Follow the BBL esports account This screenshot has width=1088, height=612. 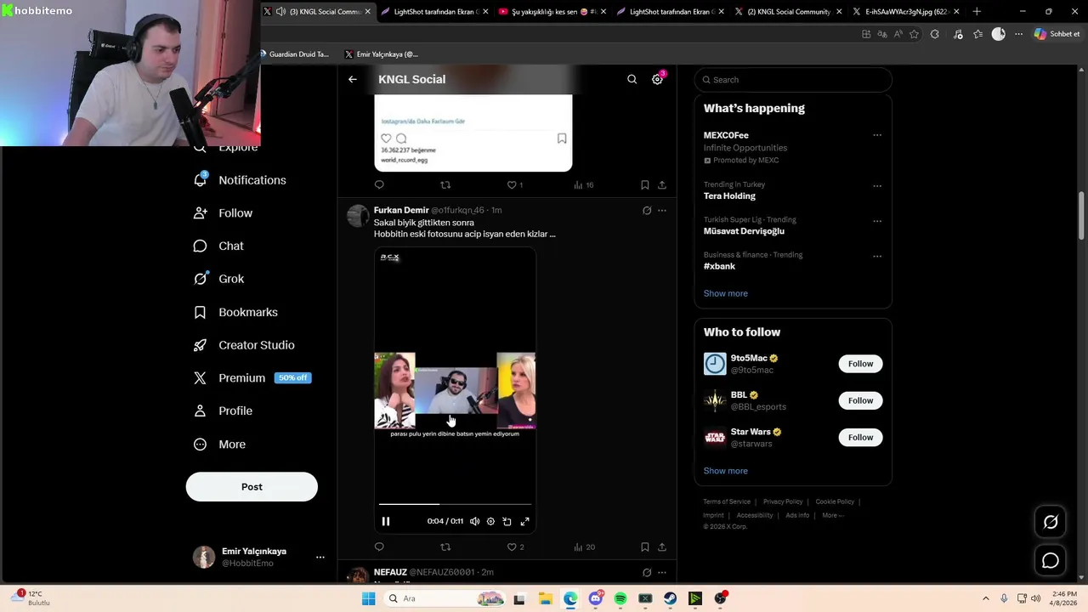(860, 400)
